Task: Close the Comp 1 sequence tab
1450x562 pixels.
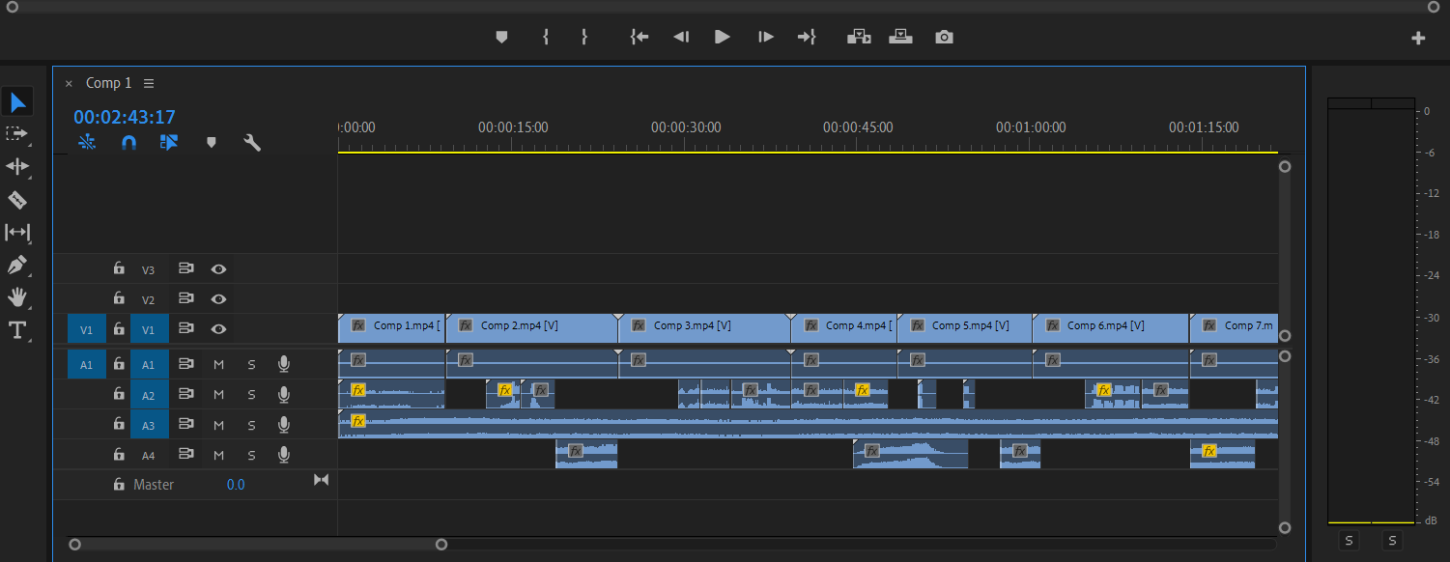Action: (69, 83)
